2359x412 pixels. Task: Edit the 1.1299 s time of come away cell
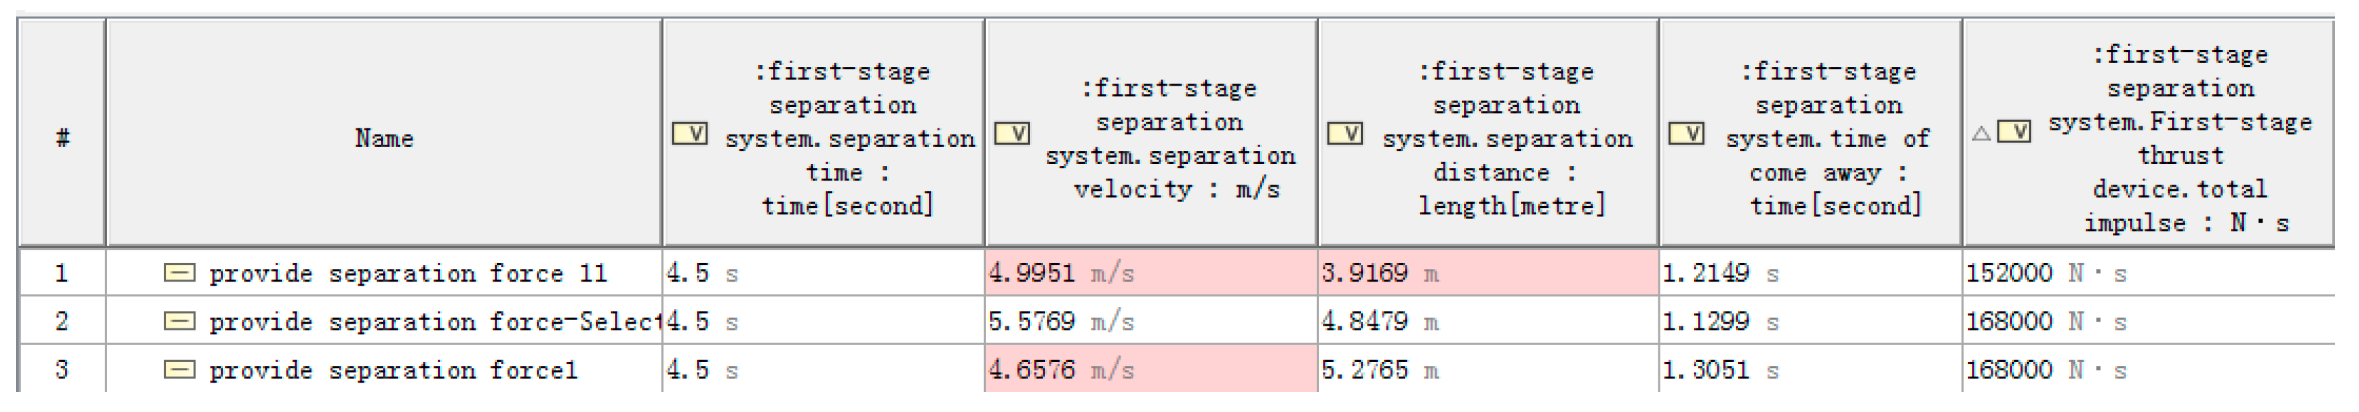pos(1810,320)
